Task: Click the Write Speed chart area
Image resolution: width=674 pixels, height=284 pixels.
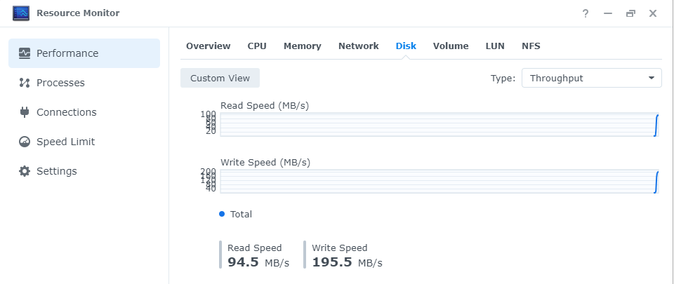Action: click(438, 181)
